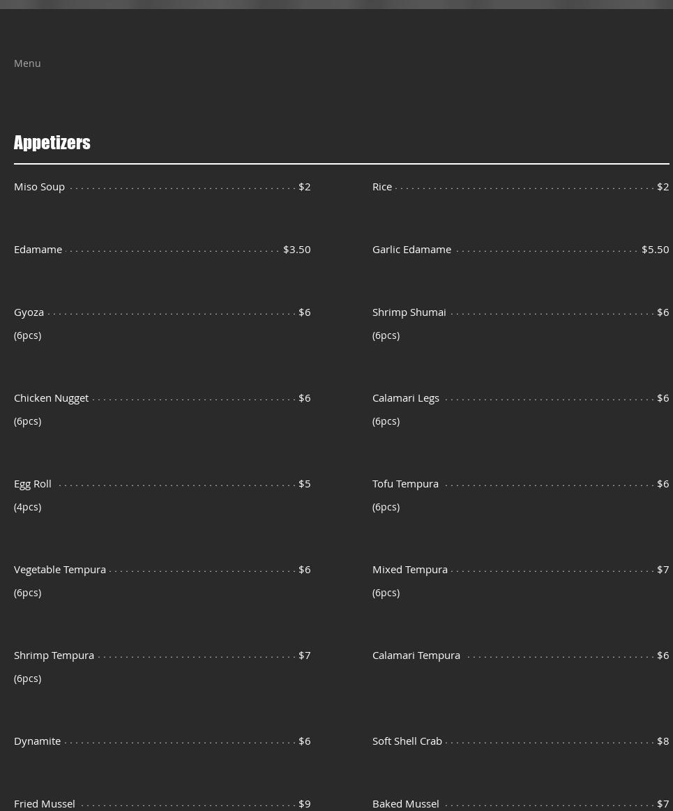Click the Soft Shell Crab item
Viewport: 673px width, 811px height.
point(407,741)
